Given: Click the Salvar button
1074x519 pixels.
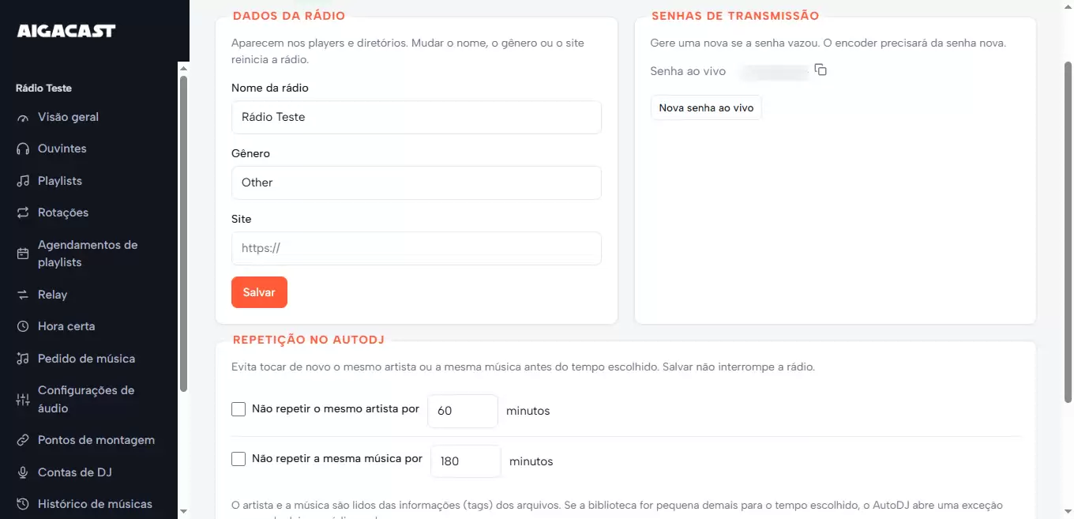Looking at the screenshot, I should (259, 292).
